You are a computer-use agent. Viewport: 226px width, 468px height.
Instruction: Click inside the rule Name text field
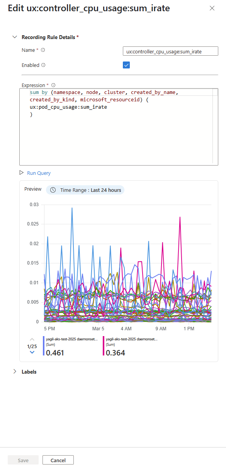tap(170, 51)
